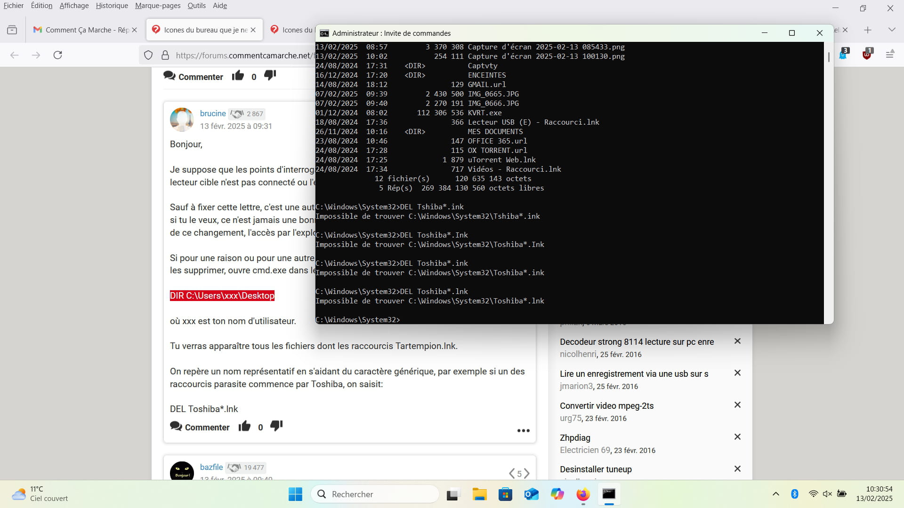Like brucine's post with thumbs up

point(244,426)
